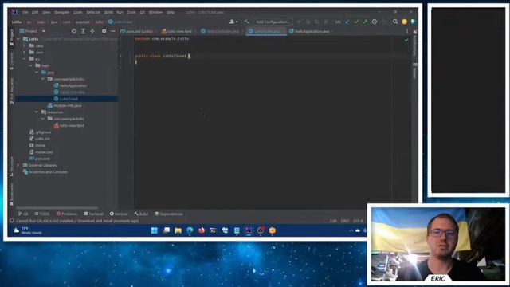Toggle the Project side tool window button
Image resolution: width=510 pixels, height=287 pixels.
[12, 37]
